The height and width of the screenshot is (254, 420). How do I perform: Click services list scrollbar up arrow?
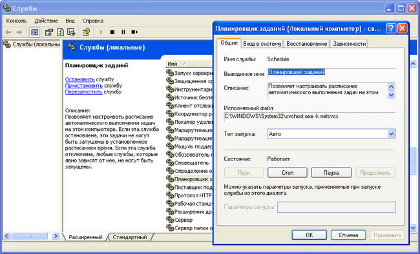tap(413, 64)
